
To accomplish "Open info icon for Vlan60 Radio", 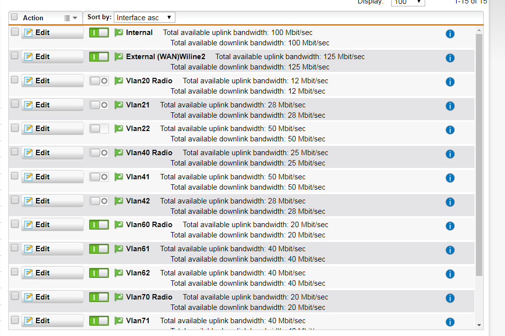I will coord(450,226).
